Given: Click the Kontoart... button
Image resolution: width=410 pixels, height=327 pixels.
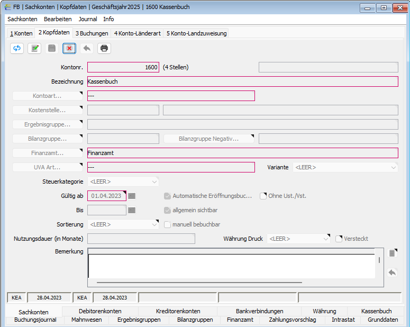Looking at the screenshot, I should click(47, 96).
